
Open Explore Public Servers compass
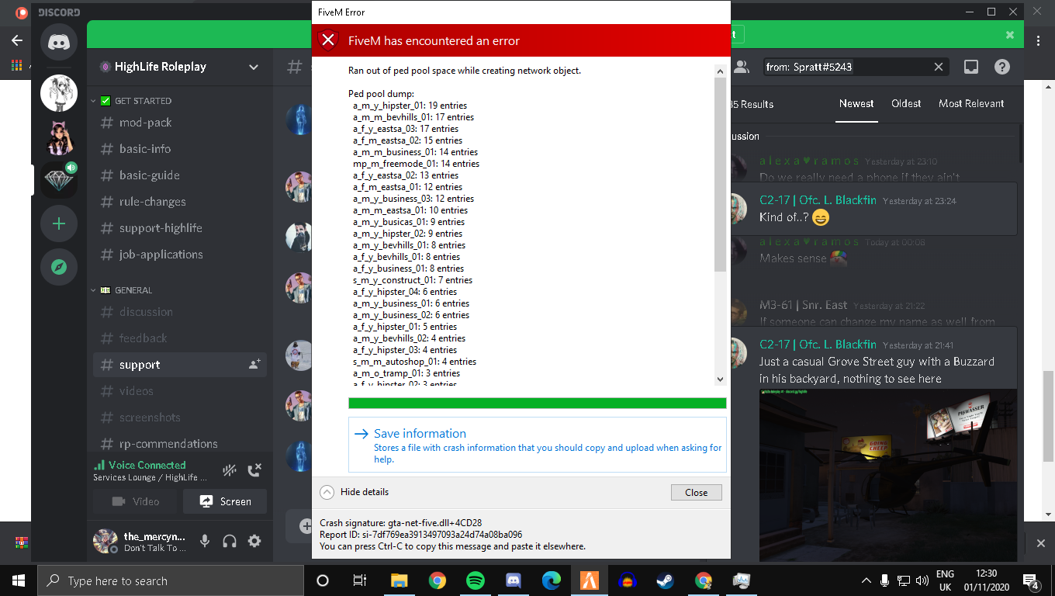pyautogui.click(x=59, y=267)
